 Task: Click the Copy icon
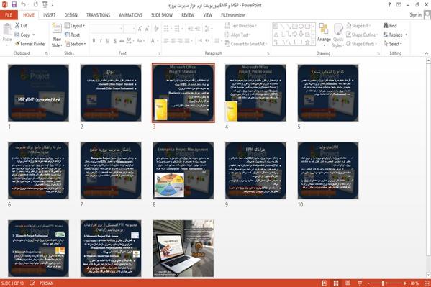point(17,35)
